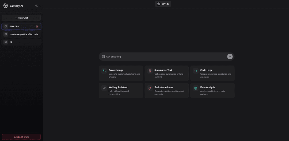Click the Data Analysis database icon
This screenshot has height=141, width=289.
pos(196,88)
